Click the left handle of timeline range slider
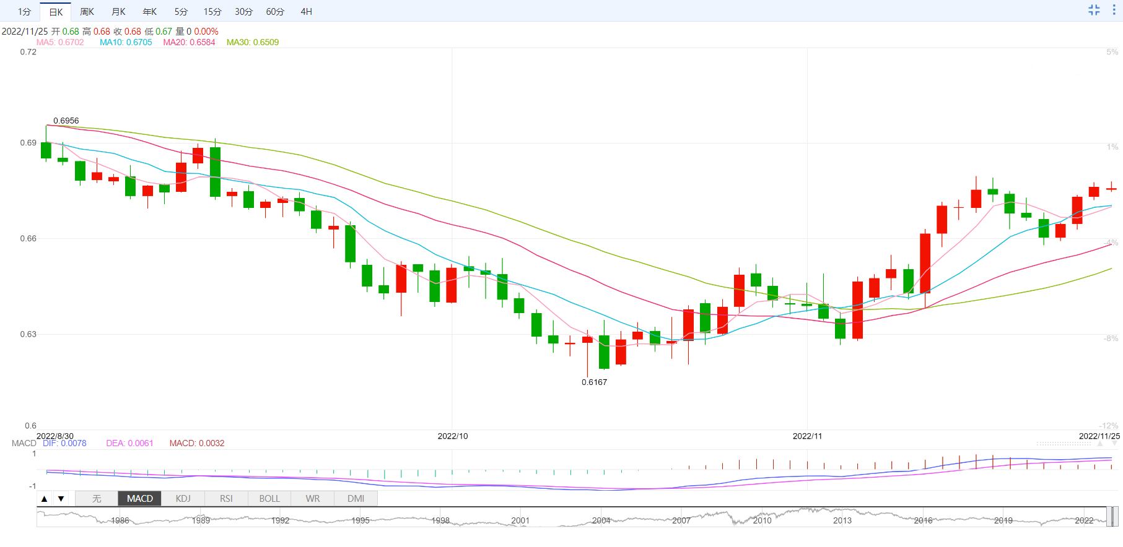 (x=1109, y=517)
